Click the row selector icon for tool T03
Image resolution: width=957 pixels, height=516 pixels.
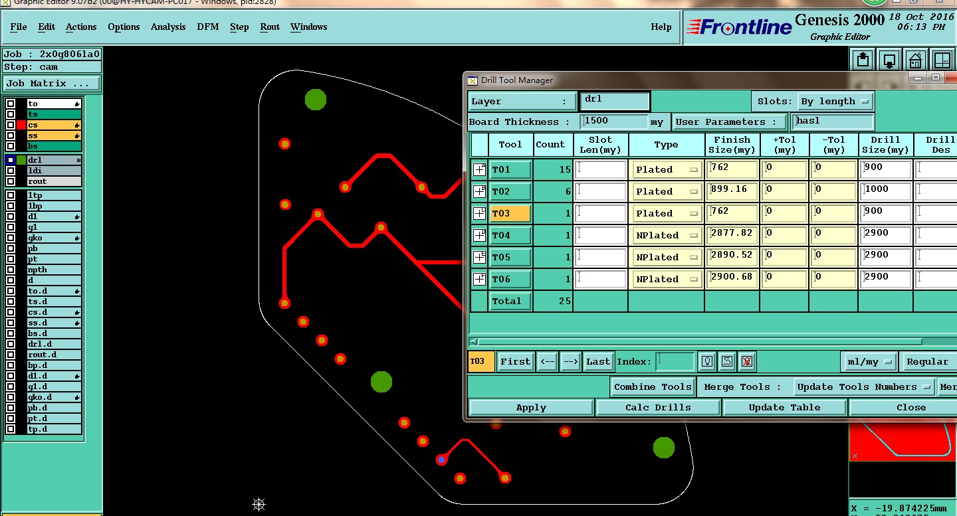[479, 213]
